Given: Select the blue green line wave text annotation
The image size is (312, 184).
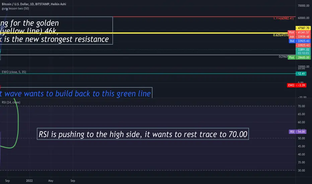Looking at the screenshot, I should pos(76,93).
